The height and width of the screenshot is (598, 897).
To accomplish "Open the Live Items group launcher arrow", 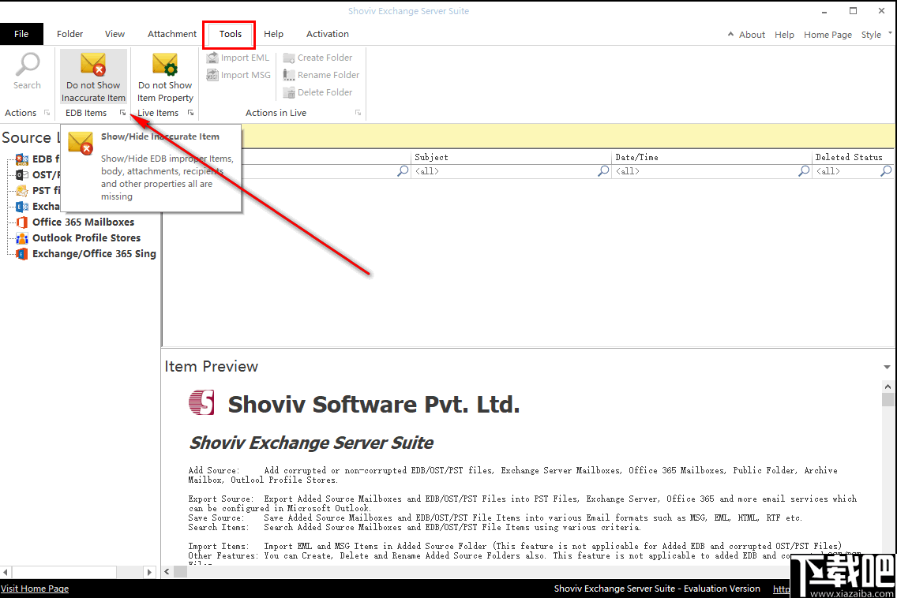I will tap(190, 113).
